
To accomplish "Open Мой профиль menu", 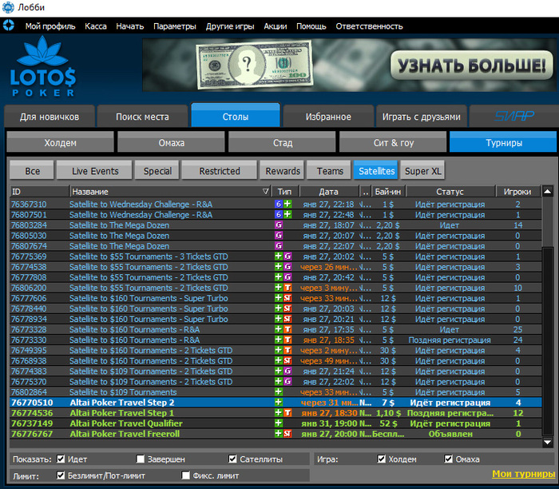I will (50, 26).
